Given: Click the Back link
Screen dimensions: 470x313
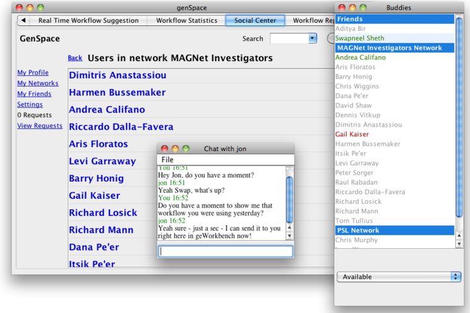Looking at the screenshot, I should click(x=75, y=58).
